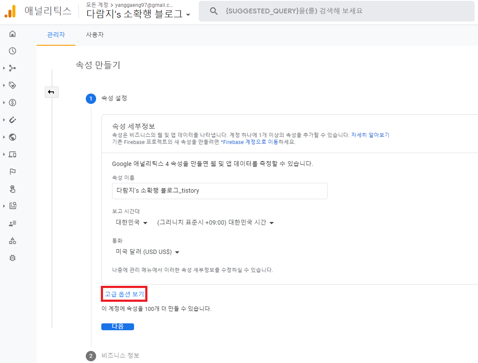Open account selector 다람지's 소확행 블로그 dropdown
The image size is (478, 363).
tap(138, 14)
